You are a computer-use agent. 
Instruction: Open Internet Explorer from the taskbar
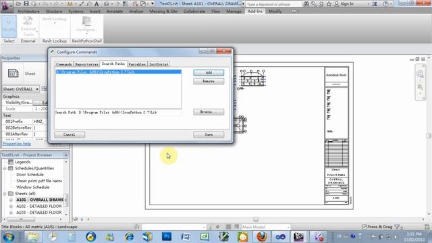tap(129, 237)
